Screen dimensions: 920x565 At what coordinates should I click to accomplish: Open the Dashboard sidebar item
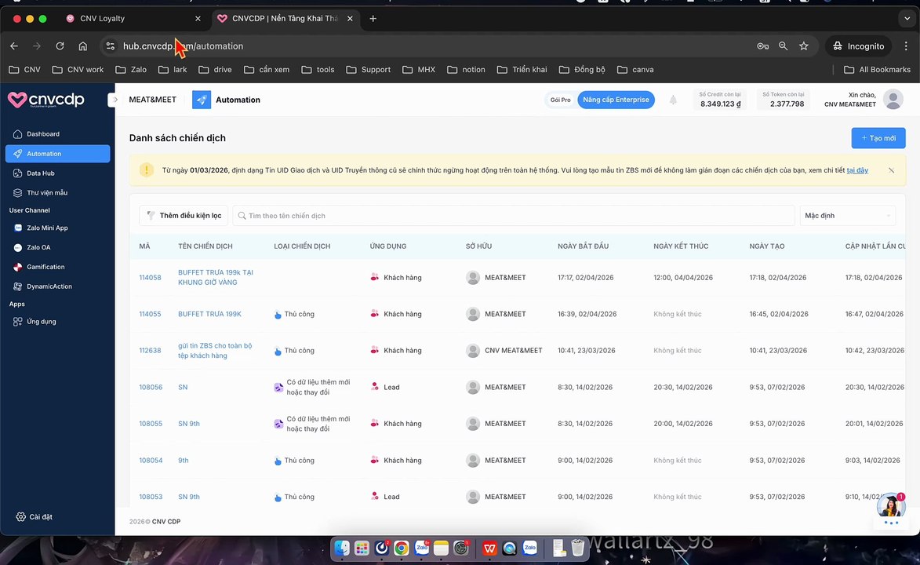coord(43,134)
